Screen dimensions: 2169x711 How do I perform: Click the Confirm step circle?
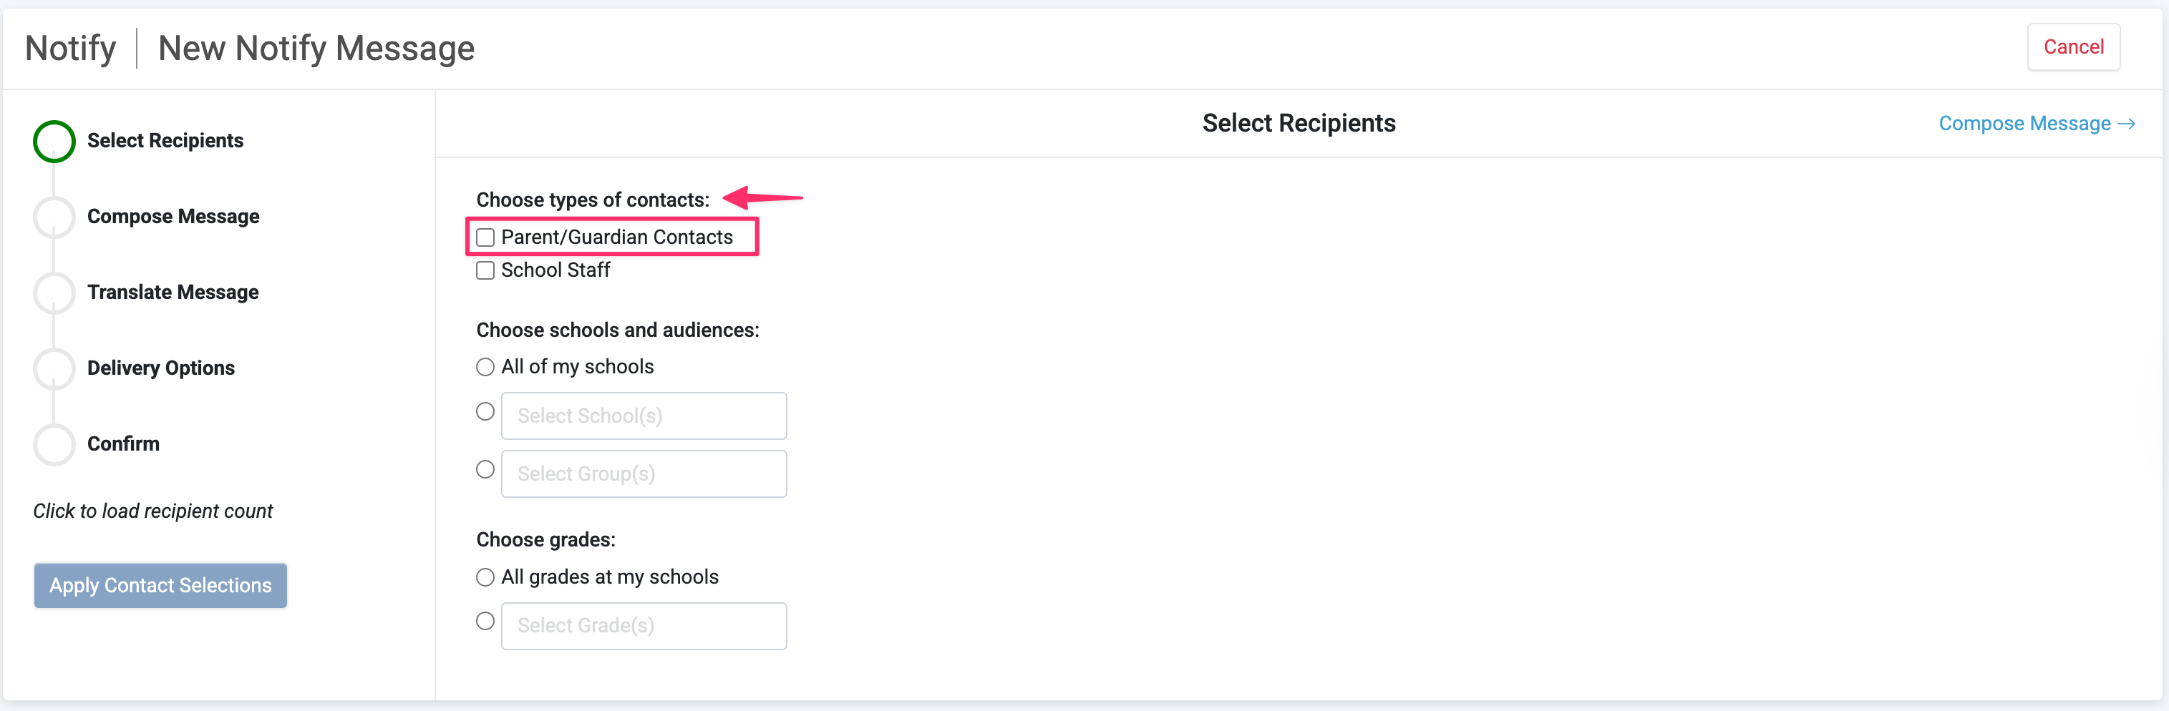[x=54, y=444]
